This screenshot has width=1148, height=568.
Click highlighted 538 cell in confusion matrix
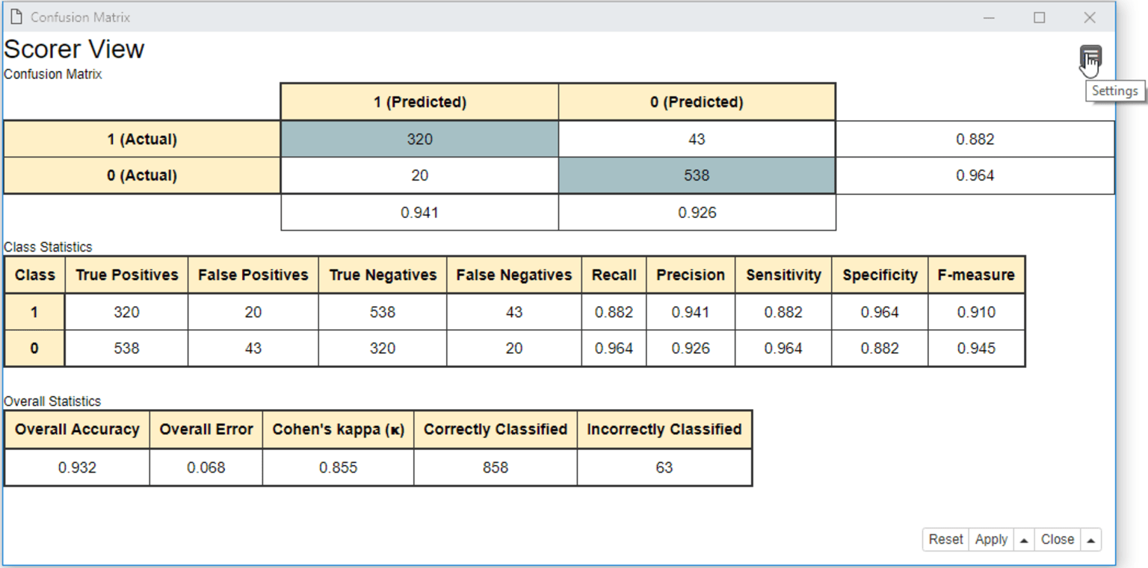click(697, 175)
